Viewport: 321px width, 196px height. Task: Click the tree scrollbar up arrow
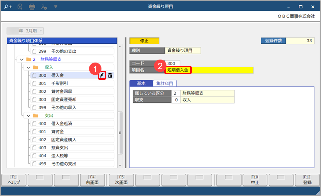click(x=120, y=47)
